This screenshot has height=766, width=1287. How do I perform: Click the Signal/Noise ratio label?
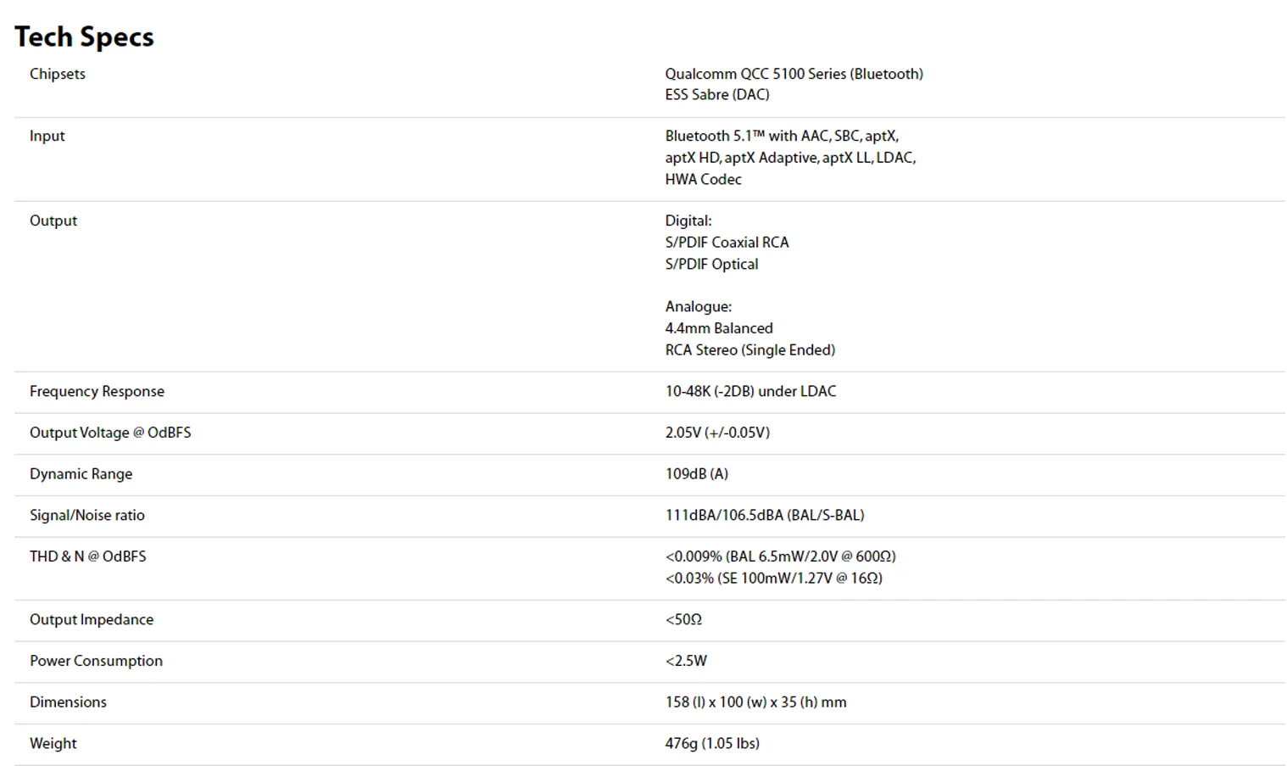tap(86, 515)
